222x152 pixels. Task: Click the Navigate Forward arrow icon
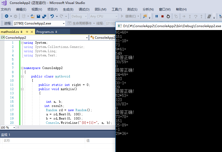[x=16, y=16]
